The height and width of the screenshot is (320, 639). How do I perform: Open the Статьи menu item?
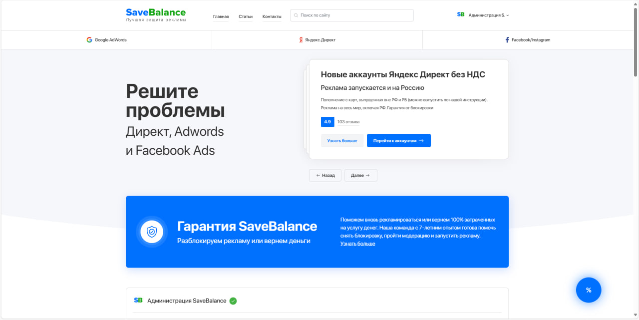(x=246, y=16)
